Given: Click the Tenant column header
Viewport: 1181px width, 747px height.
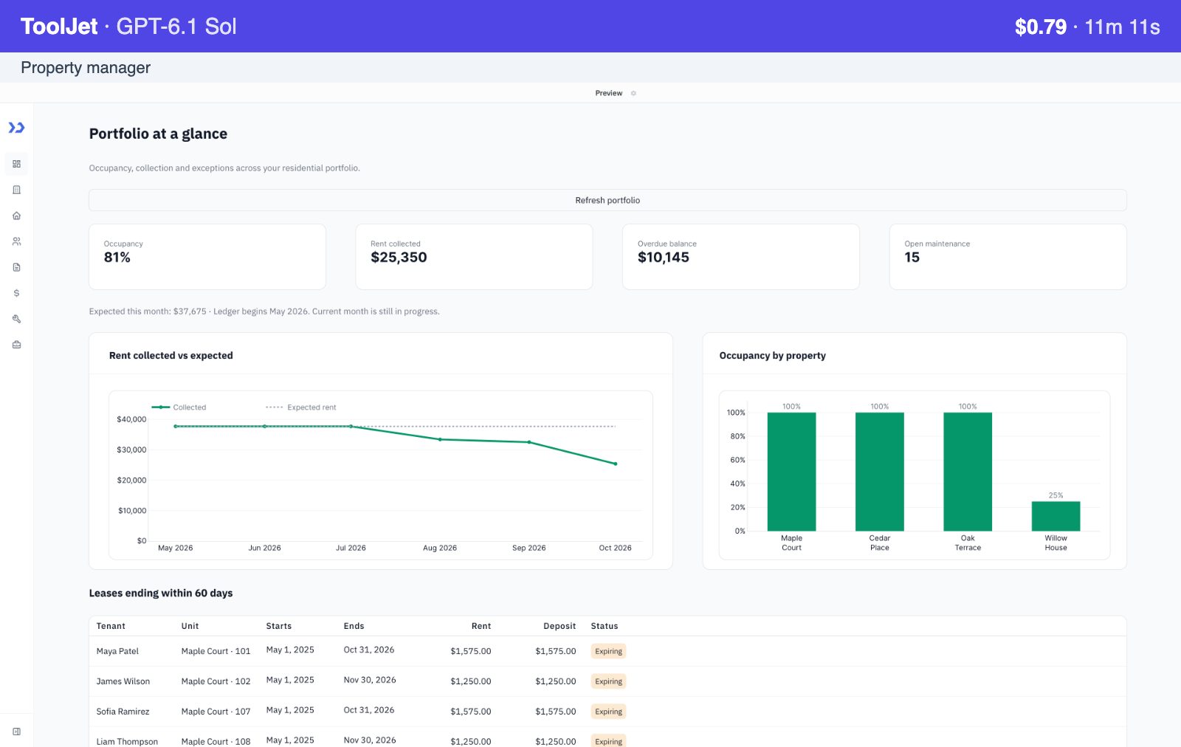Looking at the screenshot, I should click(x=111, y=626).
